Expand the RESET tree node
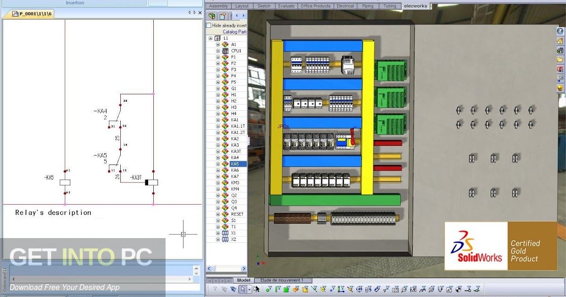The height and width of the screenshot is (297, 566). (218, 214)
